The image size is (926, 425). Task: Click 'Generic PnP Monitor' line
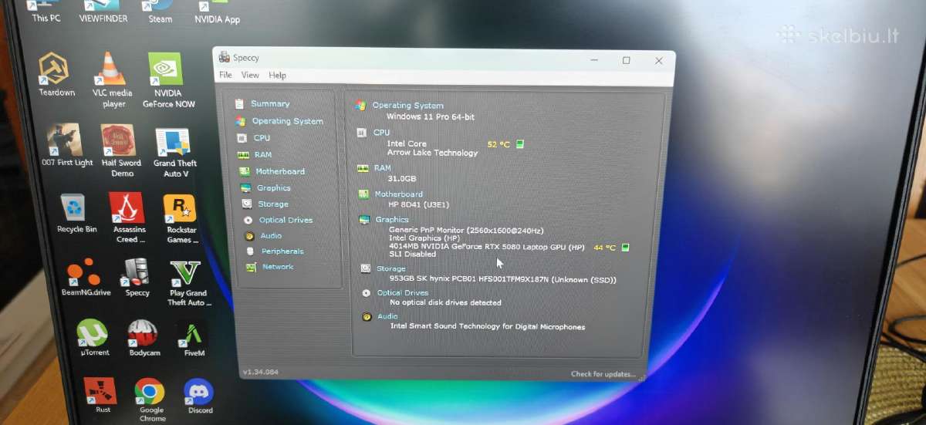[466, 230]
